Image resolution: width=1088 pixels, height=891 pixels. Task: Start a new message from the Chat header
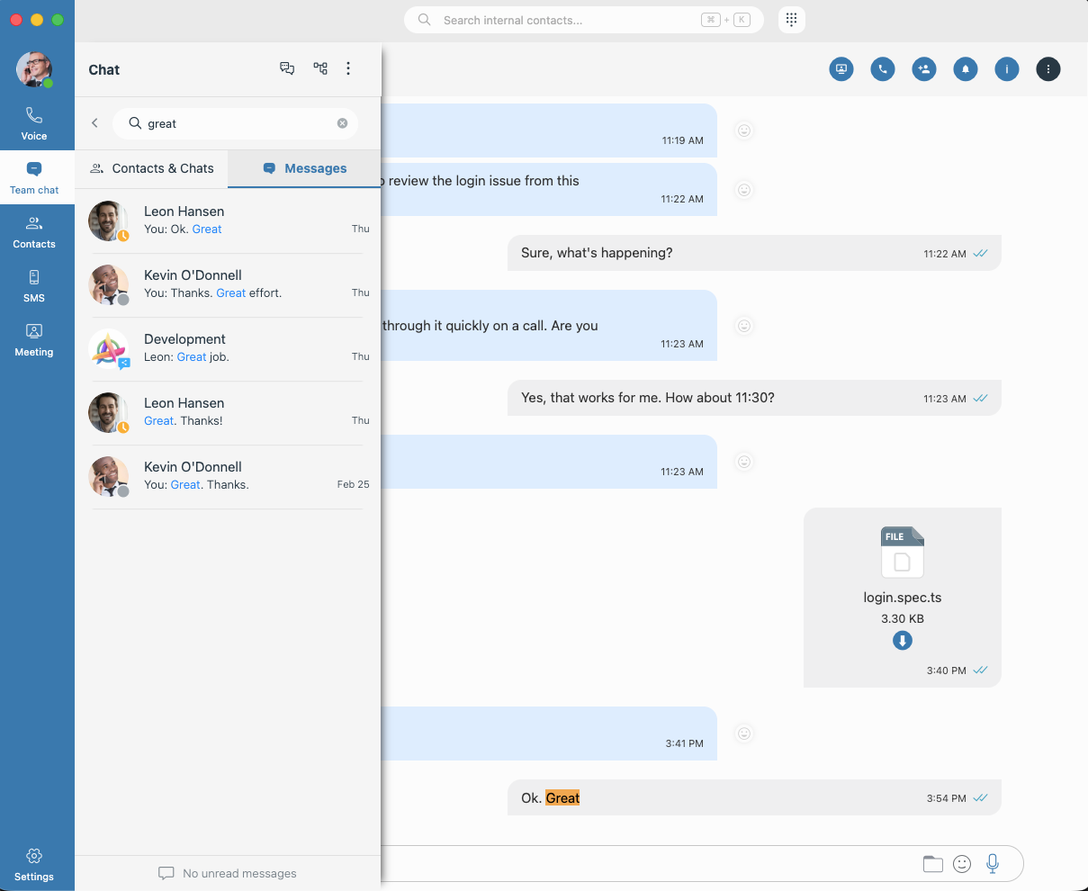(x=287, y=68)
